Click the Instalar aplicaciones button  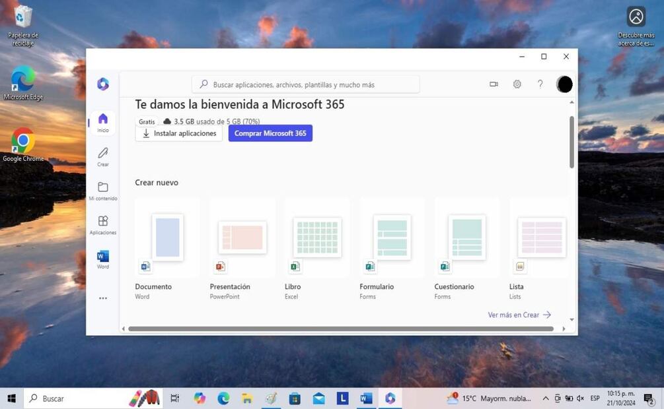[x=179, y=133]
